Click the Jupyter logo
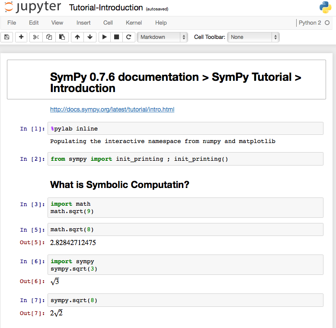Viewport: 336px width, 328px height. (33, 7)
